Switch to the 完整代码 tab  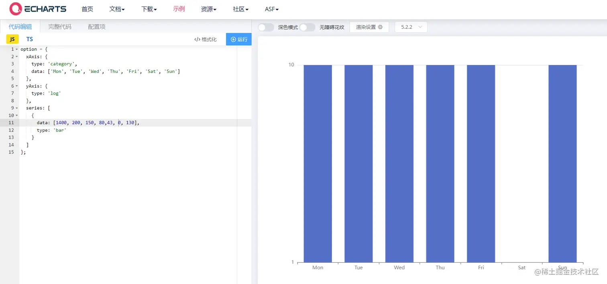(60, 26)
